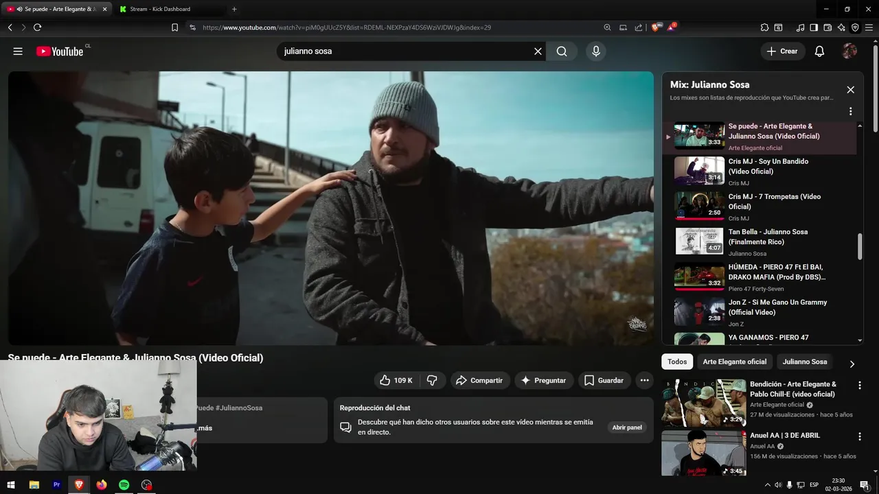Toggle the browser sidebar panel icon
The image size is (879, 494).
[x=814, y=27]
